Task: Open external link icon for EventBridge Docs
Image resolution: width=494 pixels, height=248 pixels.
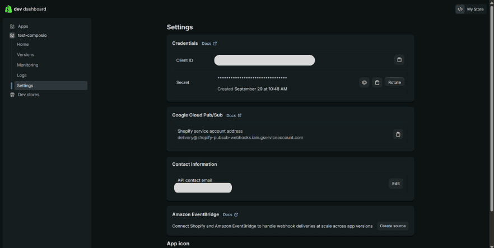Action: (x=236, y=214)
